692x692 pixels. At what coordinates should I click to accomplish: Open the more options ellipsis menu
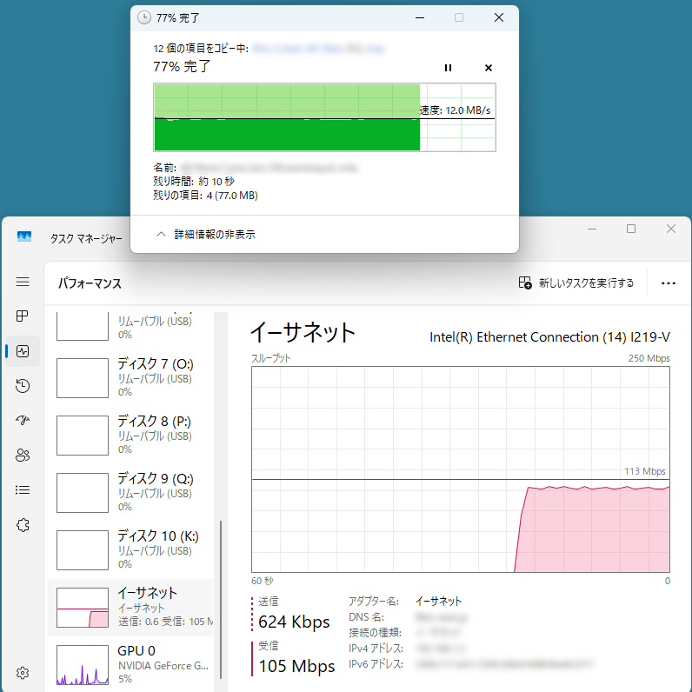pos(668,283)
